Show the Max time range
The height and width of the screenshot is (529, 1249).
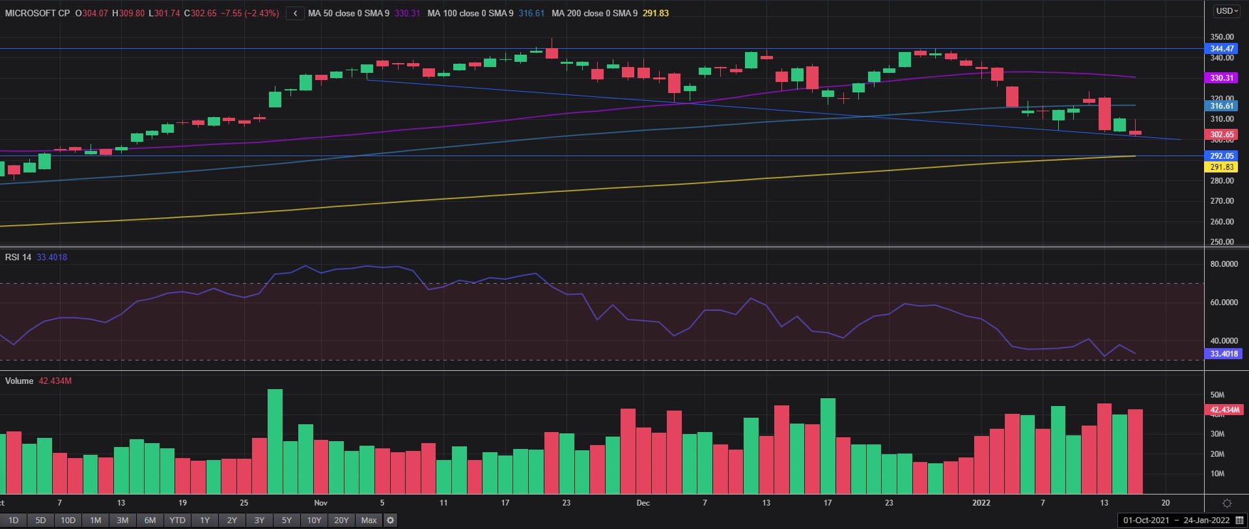coord(369,520)
